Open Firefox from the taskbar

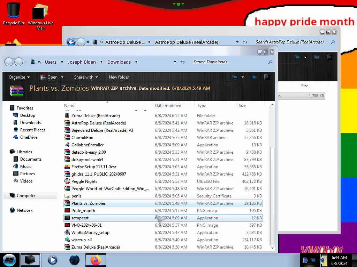pos(96,260)
